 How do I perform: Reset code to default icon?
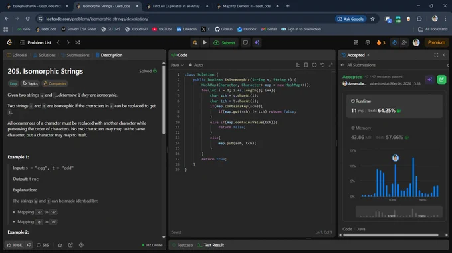(x=322, y=65)
